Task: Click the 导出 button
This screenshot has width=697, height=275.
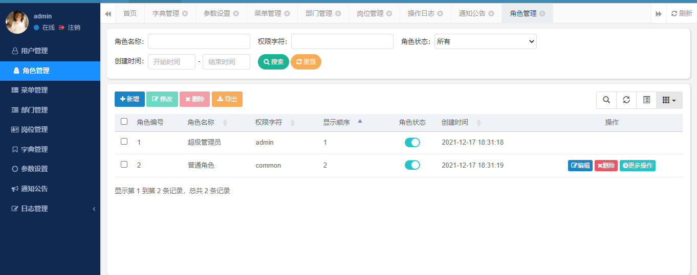Action: pyautogui.click(x=227, y=99)
